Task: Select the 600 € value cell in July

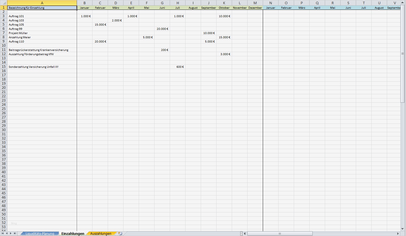Action: pos(178,67)
